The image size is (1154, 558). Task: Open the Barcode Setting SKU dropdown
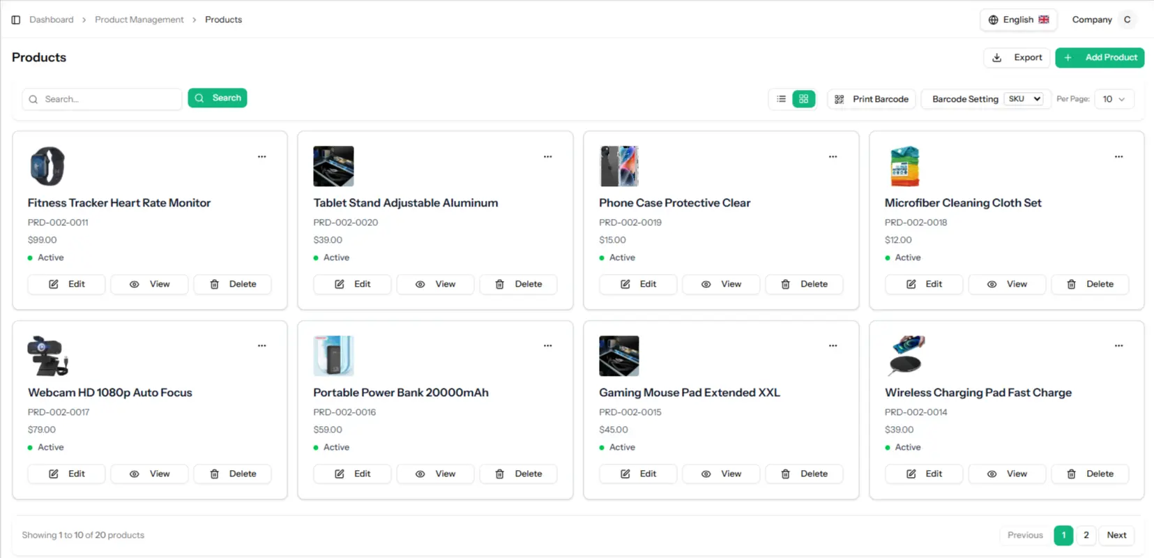(x=1024, y=99)
